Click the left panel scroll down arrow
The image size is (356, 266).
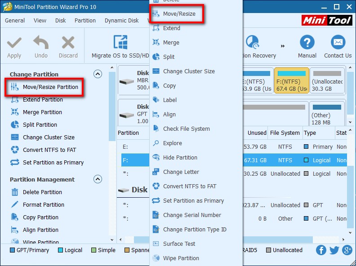[x=112, y=239]
